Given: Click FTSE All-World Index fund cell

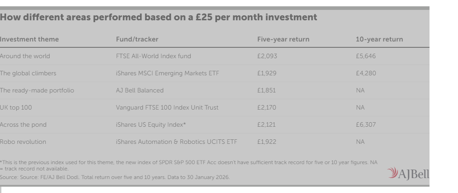Looking at the screenshot, I should [x=153, y=56].
